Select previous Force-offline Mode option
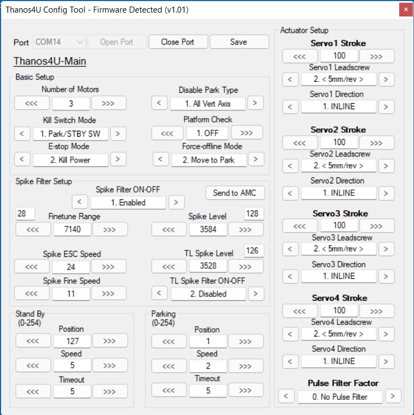Viewport: 414px width, 415px height. point(161,159)
